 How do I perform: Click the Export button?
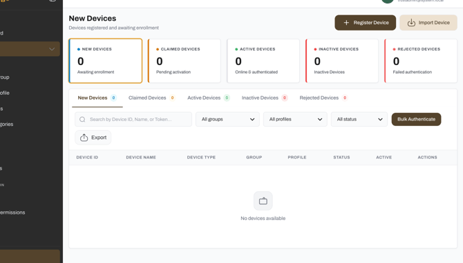(x=93, y=138)
